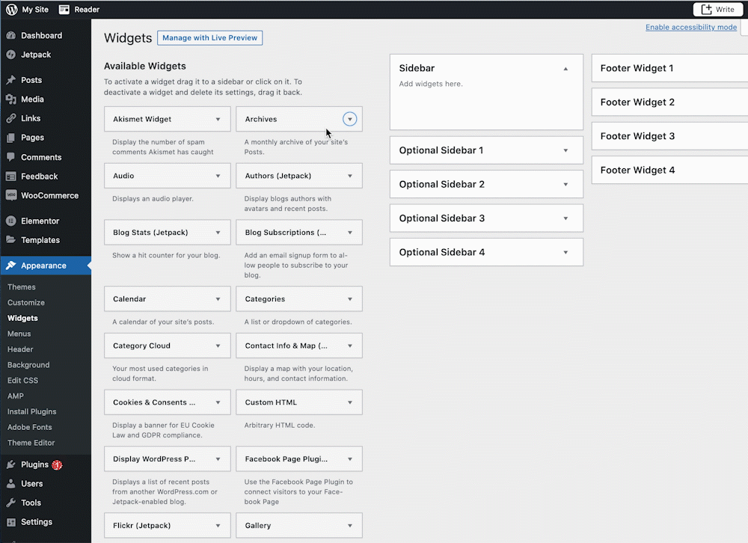
Task: Open Enable accessibility mode link
Action: 690,27
